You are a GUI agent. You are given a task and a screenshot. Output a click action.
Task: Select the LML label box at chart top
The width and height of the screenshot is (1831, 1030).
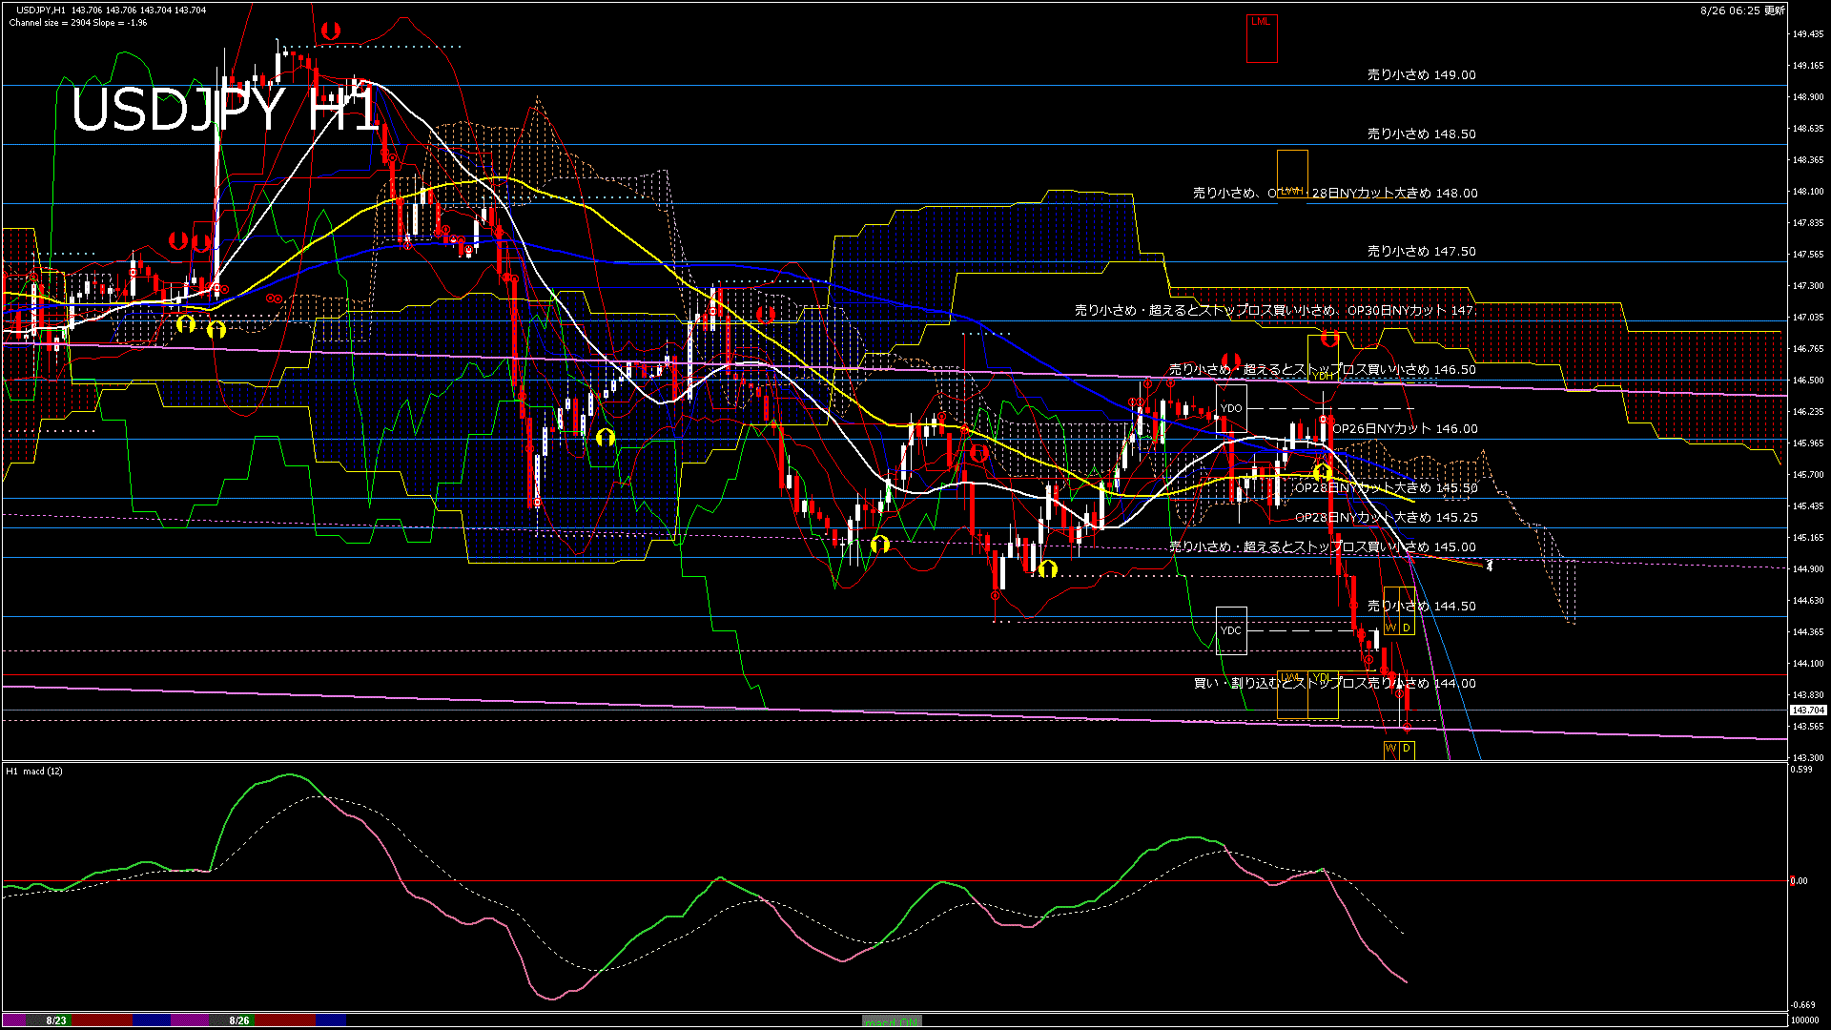(1261, 38)
